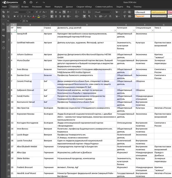The width and height of the screenshot is (172, 178).
Task: Switch to the Вставка tab
Action: click(25, 7)
